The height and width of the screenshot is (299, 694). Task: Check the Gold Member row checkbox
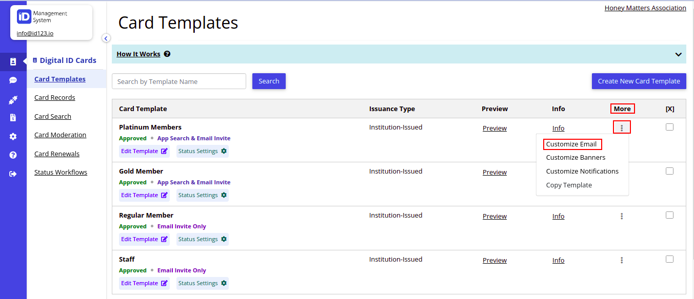(x=669, y=170)
